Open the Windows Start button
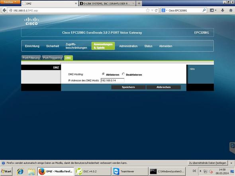235x176 pixels. pyautogui.click(x=6, y=171)
